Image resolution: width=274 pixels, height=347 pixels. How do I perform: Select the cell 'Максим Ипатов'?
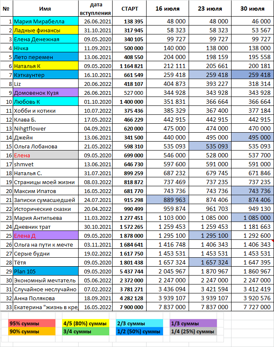pyautogui.click(x=45, y=191)
